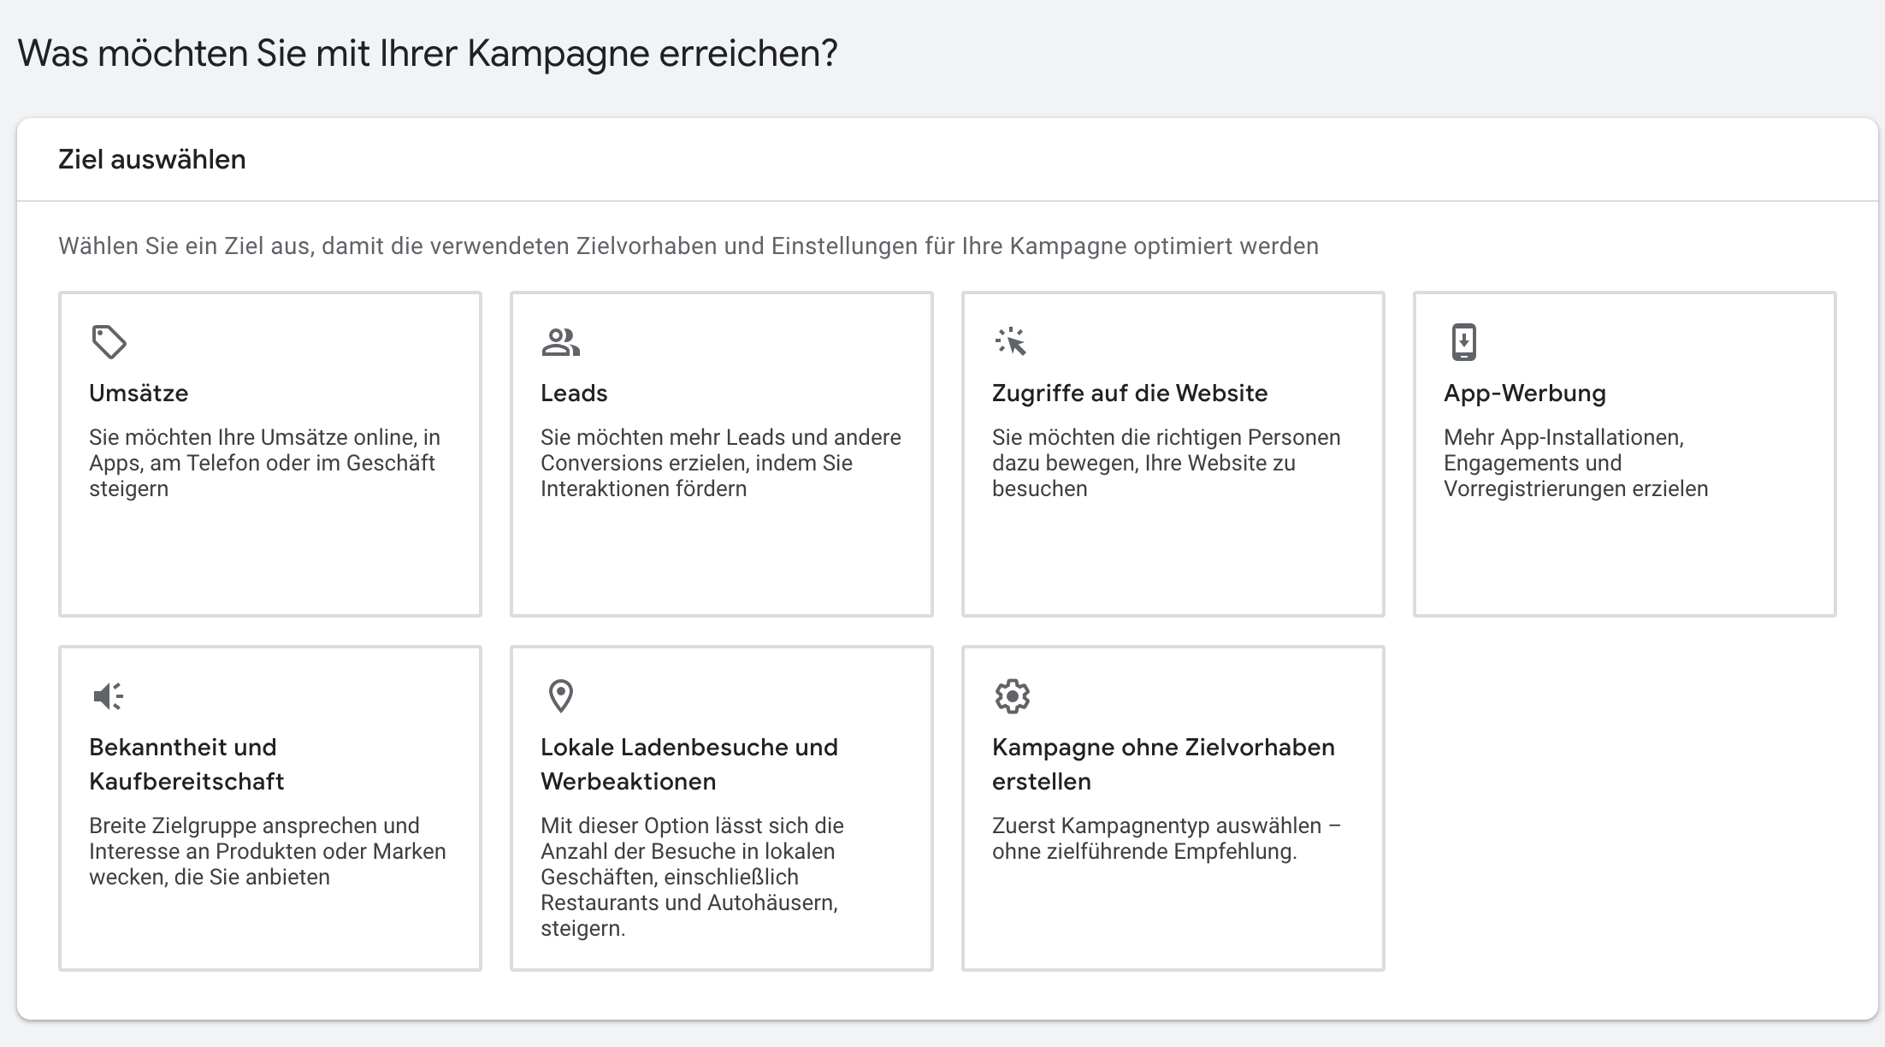Click the 'Wählen Sie ein Ziel aus' instruction text
Image resolution: width=1885 pixels, height=1047 pixels.
click(688, 246)
